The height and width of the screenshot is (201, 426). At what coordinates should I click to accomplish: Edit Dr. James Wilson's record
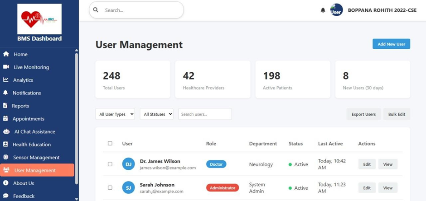[x=367, y=164]
